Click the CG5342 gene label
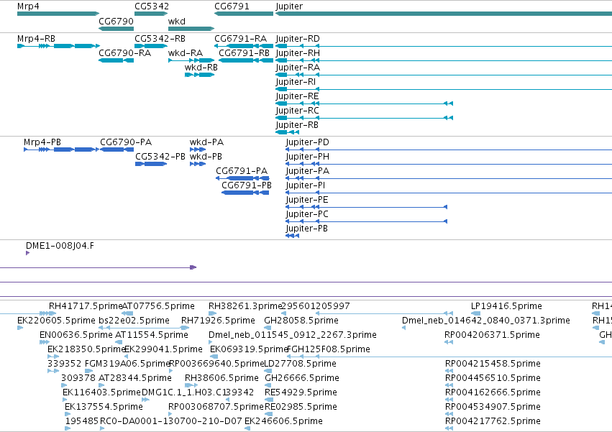This screenshot has width=612, height=432. (152, 6)
